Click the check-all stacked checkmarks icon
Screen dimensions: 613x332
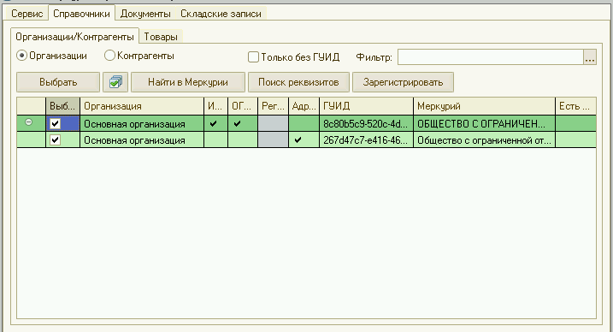pyautogui.click(x=115, y=82)
